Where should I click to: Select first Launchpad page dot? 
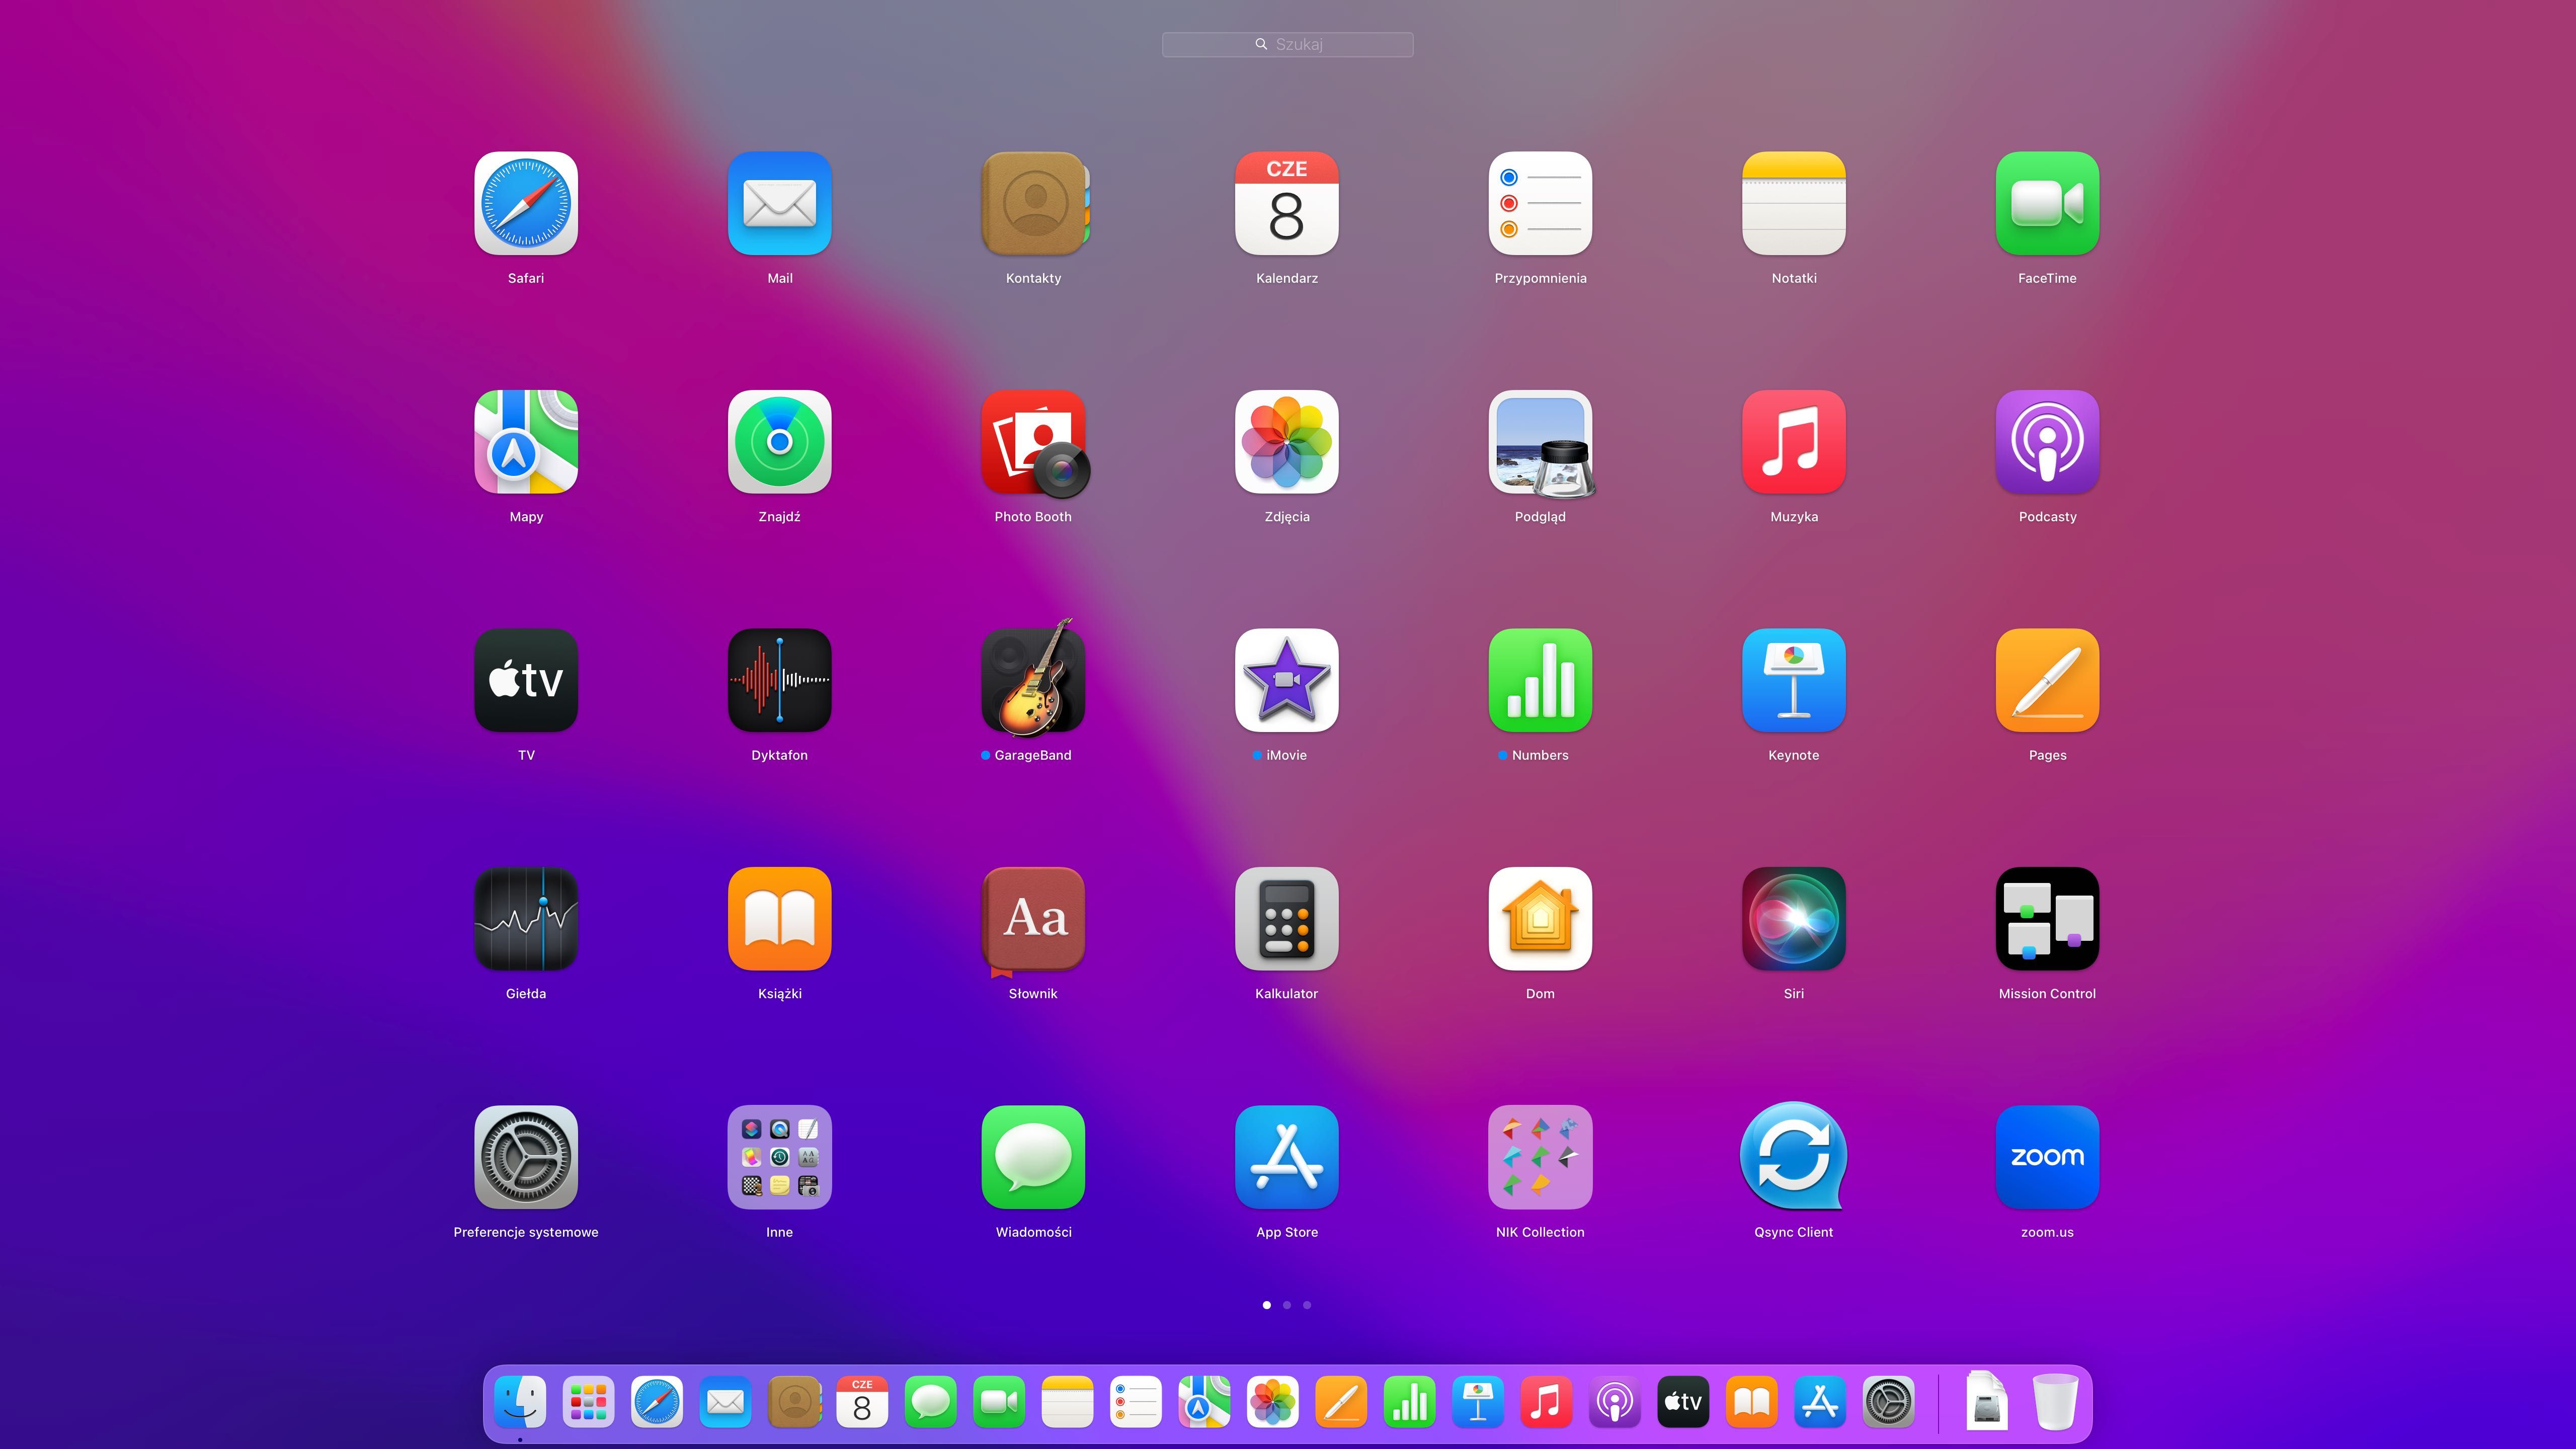click(x=1267, y=1305)
